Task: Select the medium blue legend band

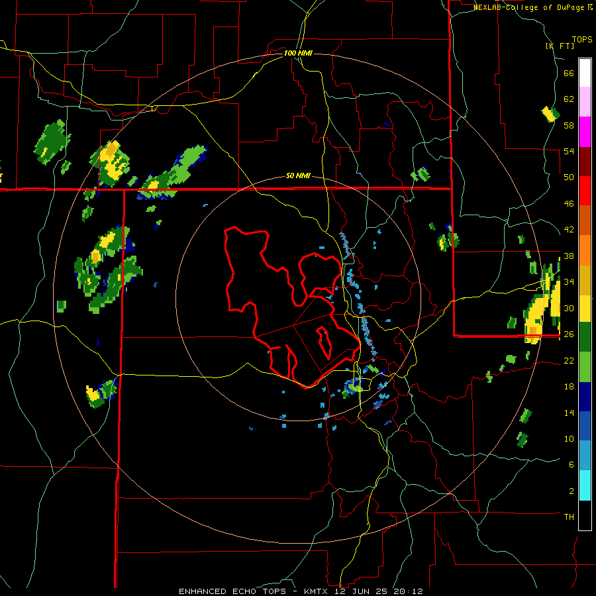Action: [585, 426]
